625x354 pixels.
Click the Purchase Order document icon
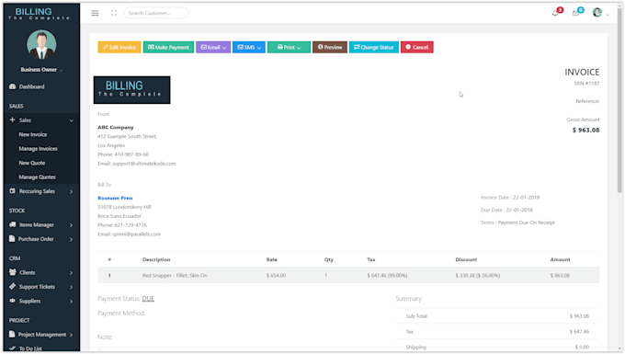[12, 238]
